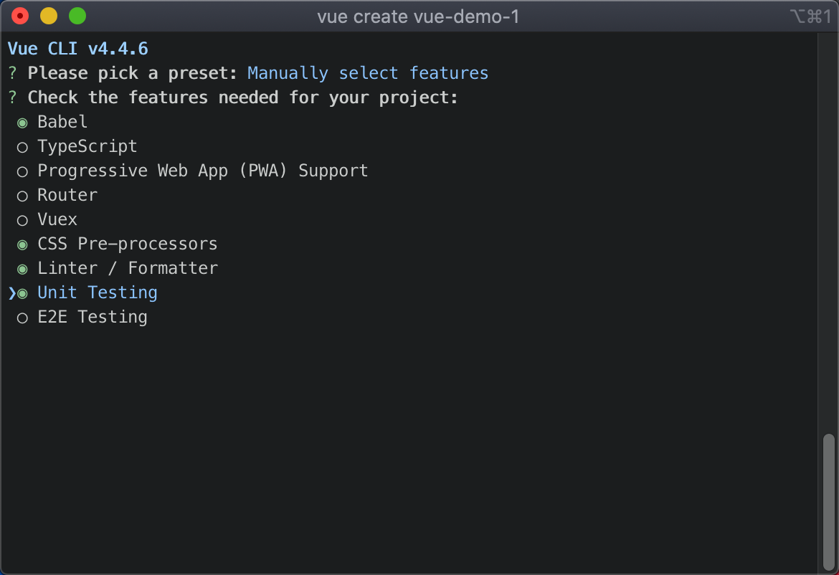Click the 'Manually select features' preset answer

click(368, 72)
